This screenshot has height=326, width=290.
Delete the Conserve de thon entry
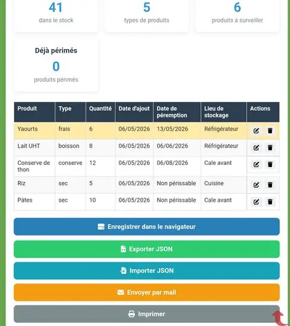click(270, 165)
